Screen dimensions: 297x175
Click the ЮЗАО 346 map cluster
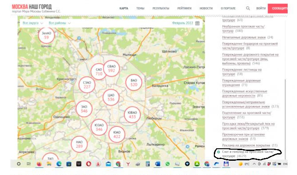tap(99, 127)
